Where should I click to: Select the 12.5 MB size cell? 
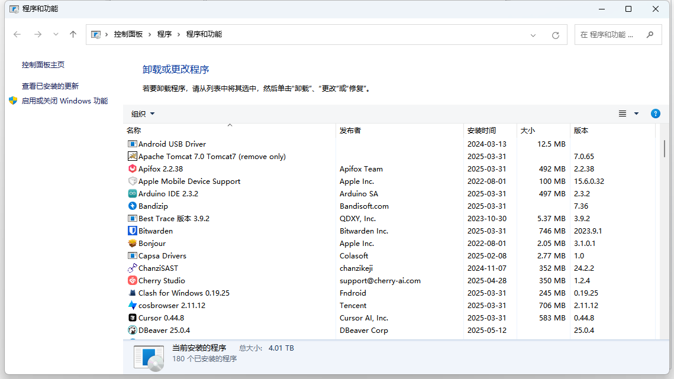pyautogui.click(x=551, y=144)
